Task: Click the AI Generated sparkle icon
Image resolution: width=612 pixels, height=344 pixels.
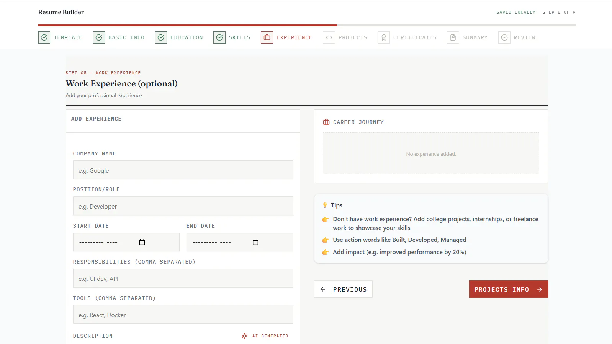Action: (x=245, y=336)
